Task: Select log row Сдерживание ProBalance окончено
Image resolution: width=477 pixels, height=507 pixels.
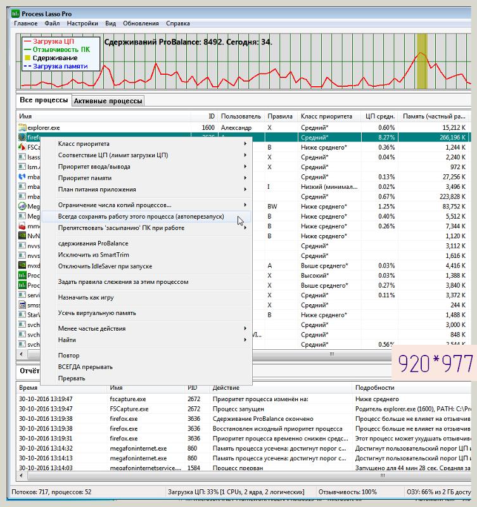Action: pyautogui.click(x=244, y=418)
